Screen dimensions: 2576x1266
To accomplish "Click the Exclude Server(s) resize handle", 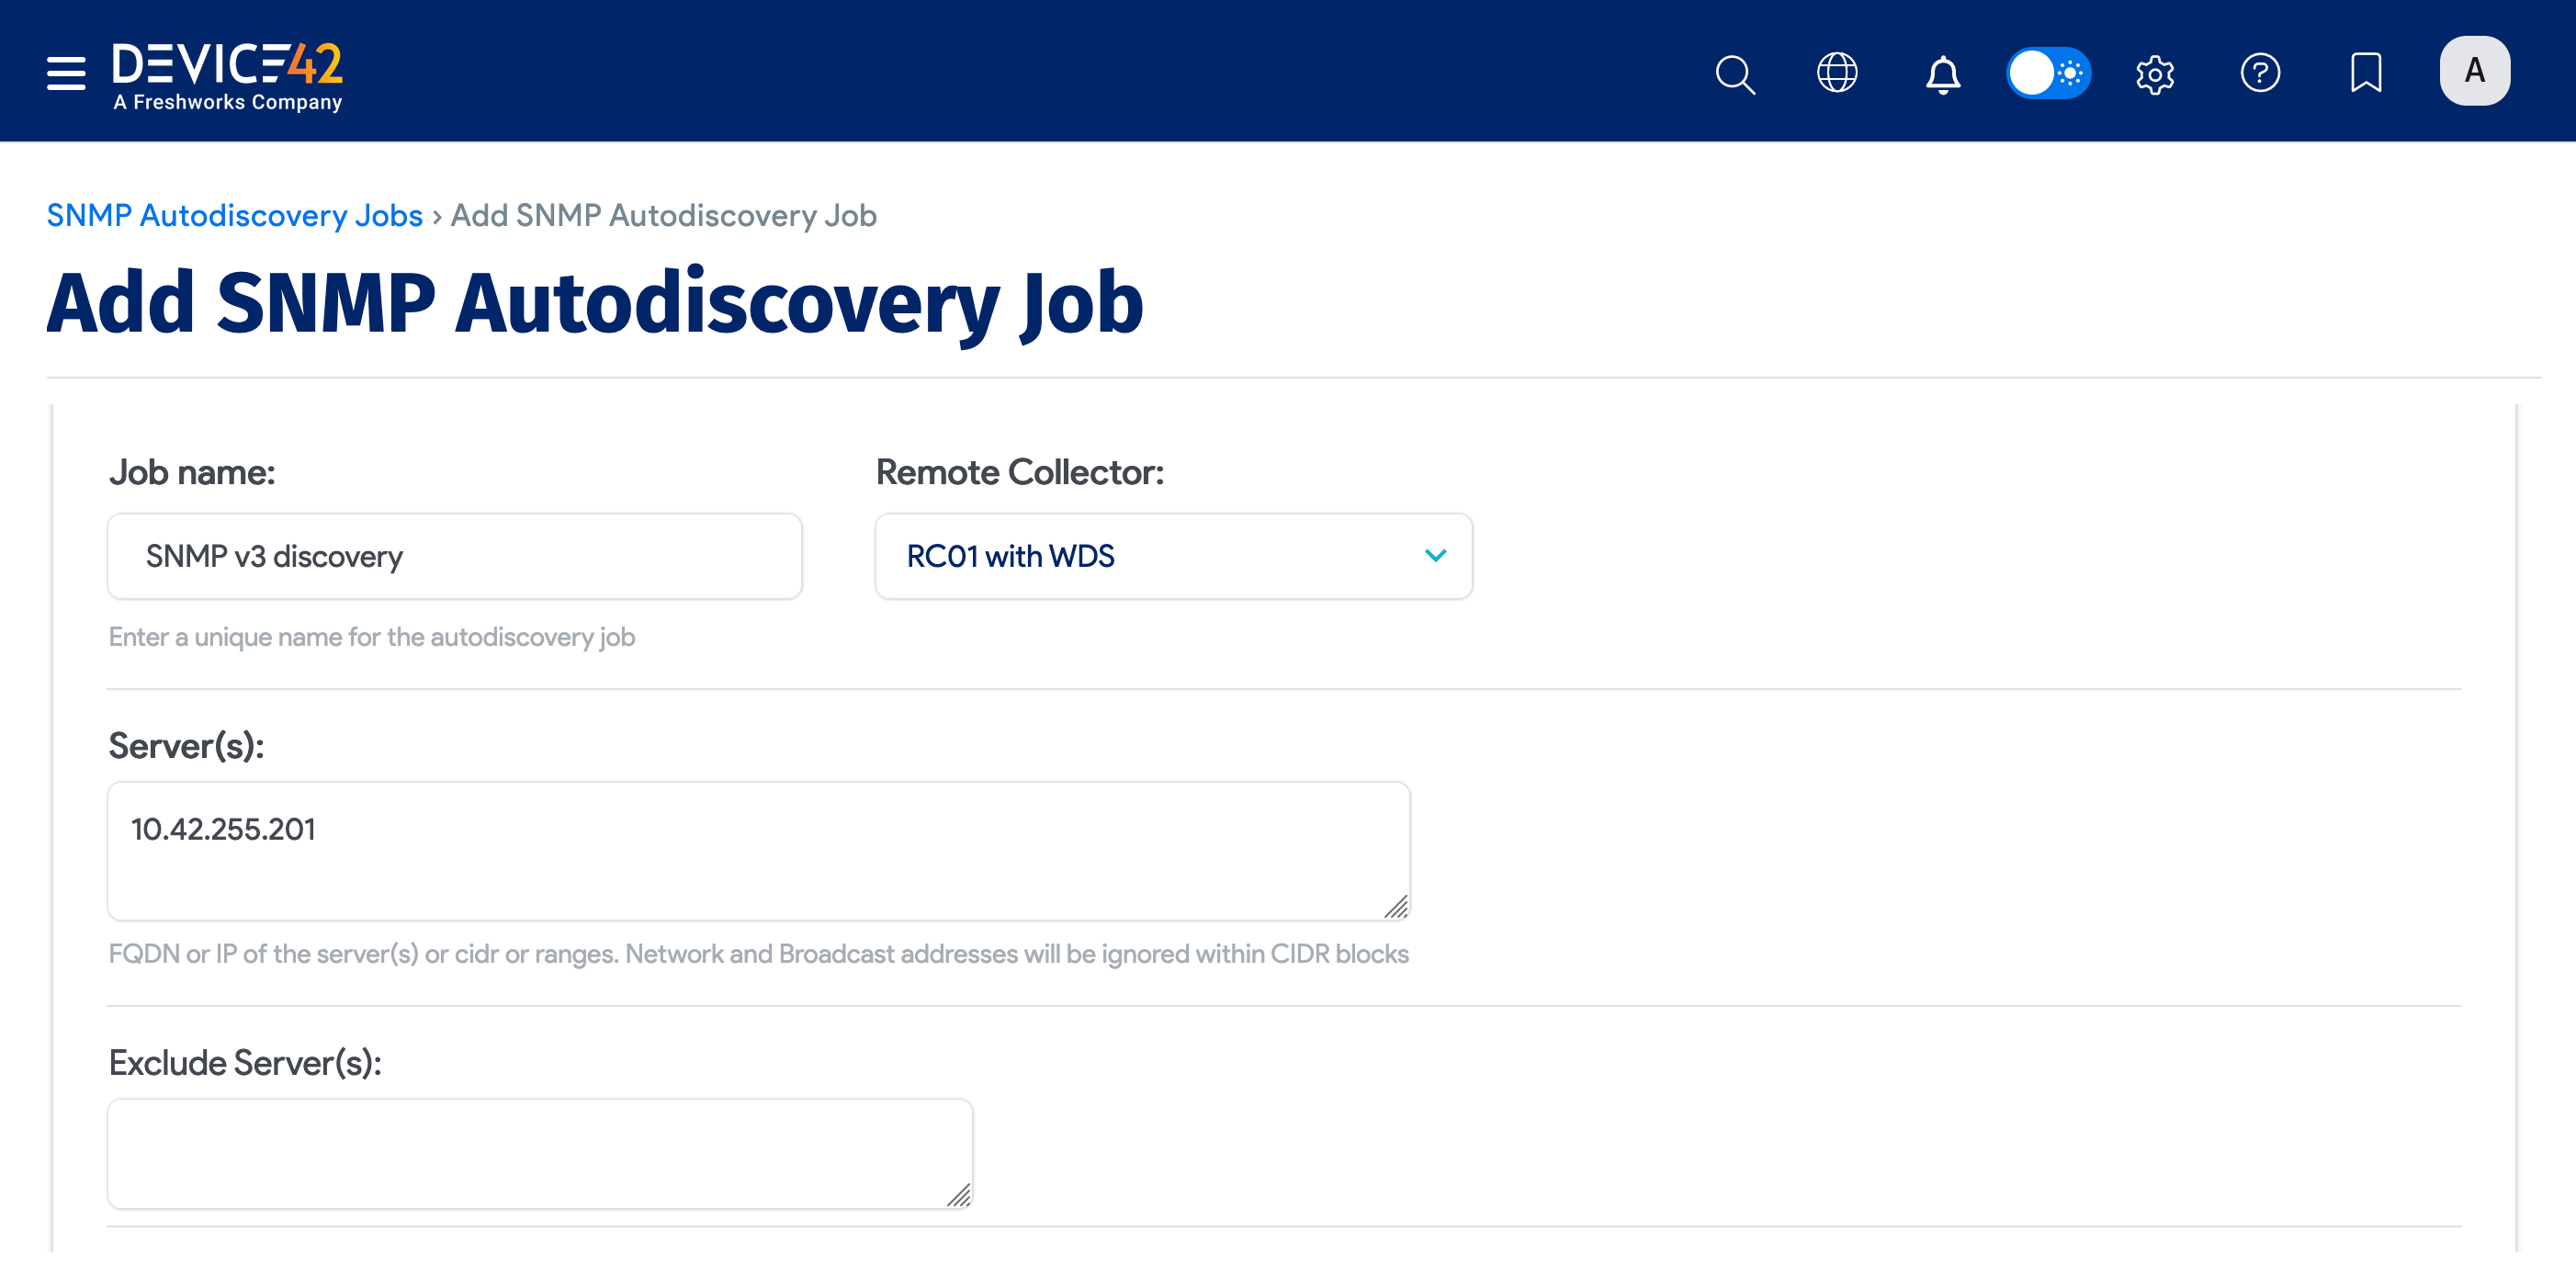I will (x=961, y=1195).
